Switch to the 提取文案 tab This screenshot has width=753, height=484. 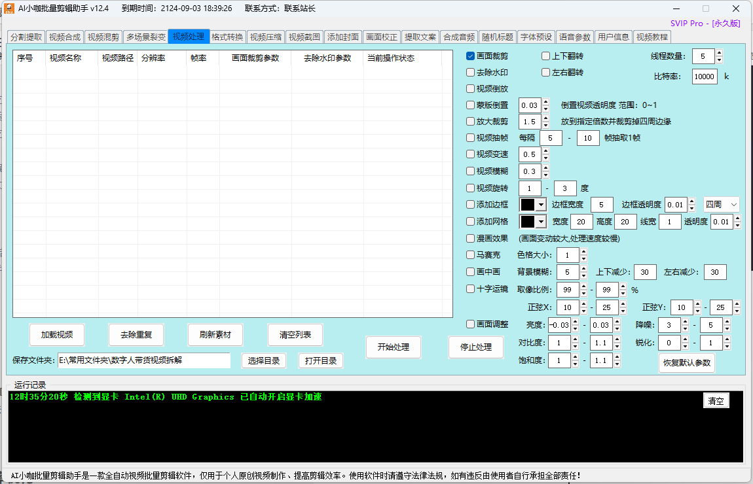[420, 37]
